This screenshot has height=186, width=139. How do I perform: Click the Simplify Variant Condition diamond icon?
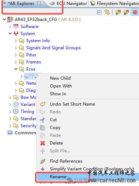43,169
